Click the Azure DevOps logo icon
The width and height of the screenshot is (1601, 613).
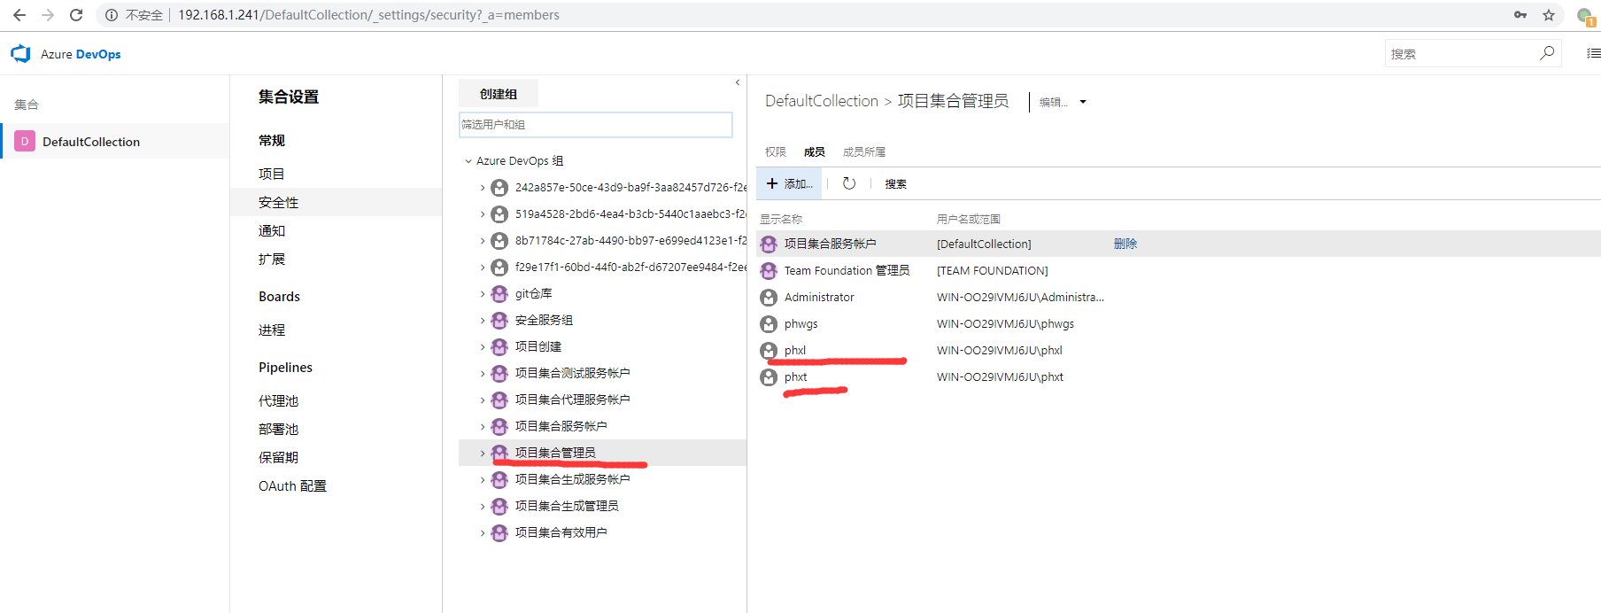coord(20,54)
